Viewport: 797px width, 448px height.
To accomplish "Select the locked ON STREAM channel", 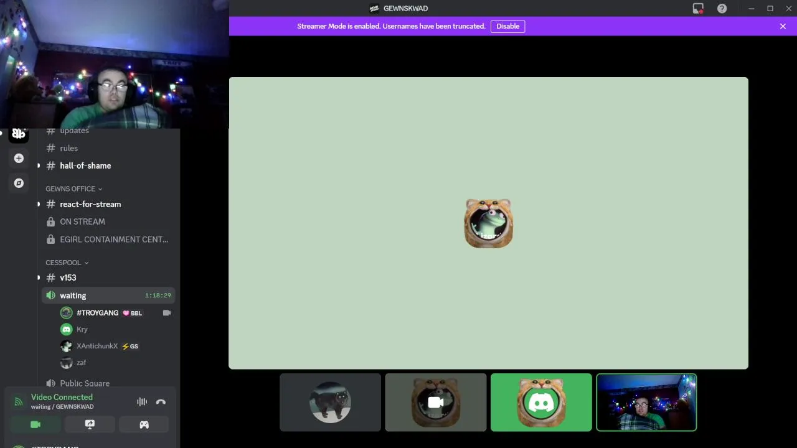I will (x=108, y=222).
